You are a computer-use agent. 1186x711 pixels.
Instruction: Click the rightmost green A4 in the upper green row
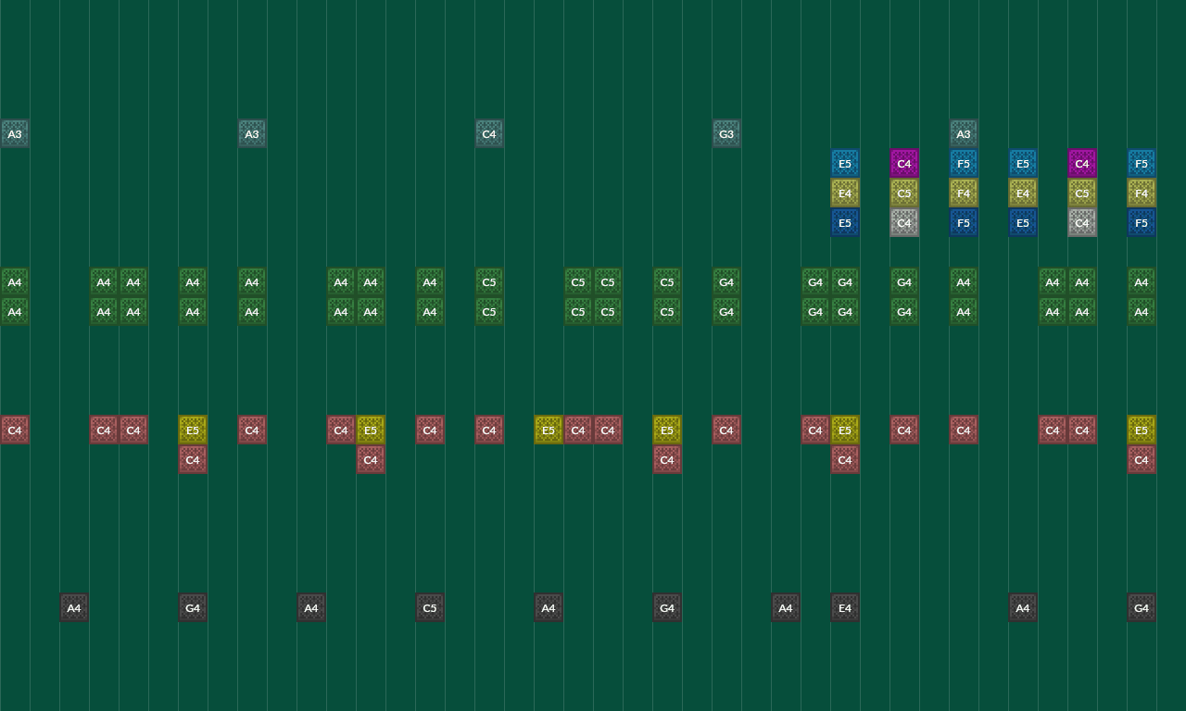[x=1142, y=281]
